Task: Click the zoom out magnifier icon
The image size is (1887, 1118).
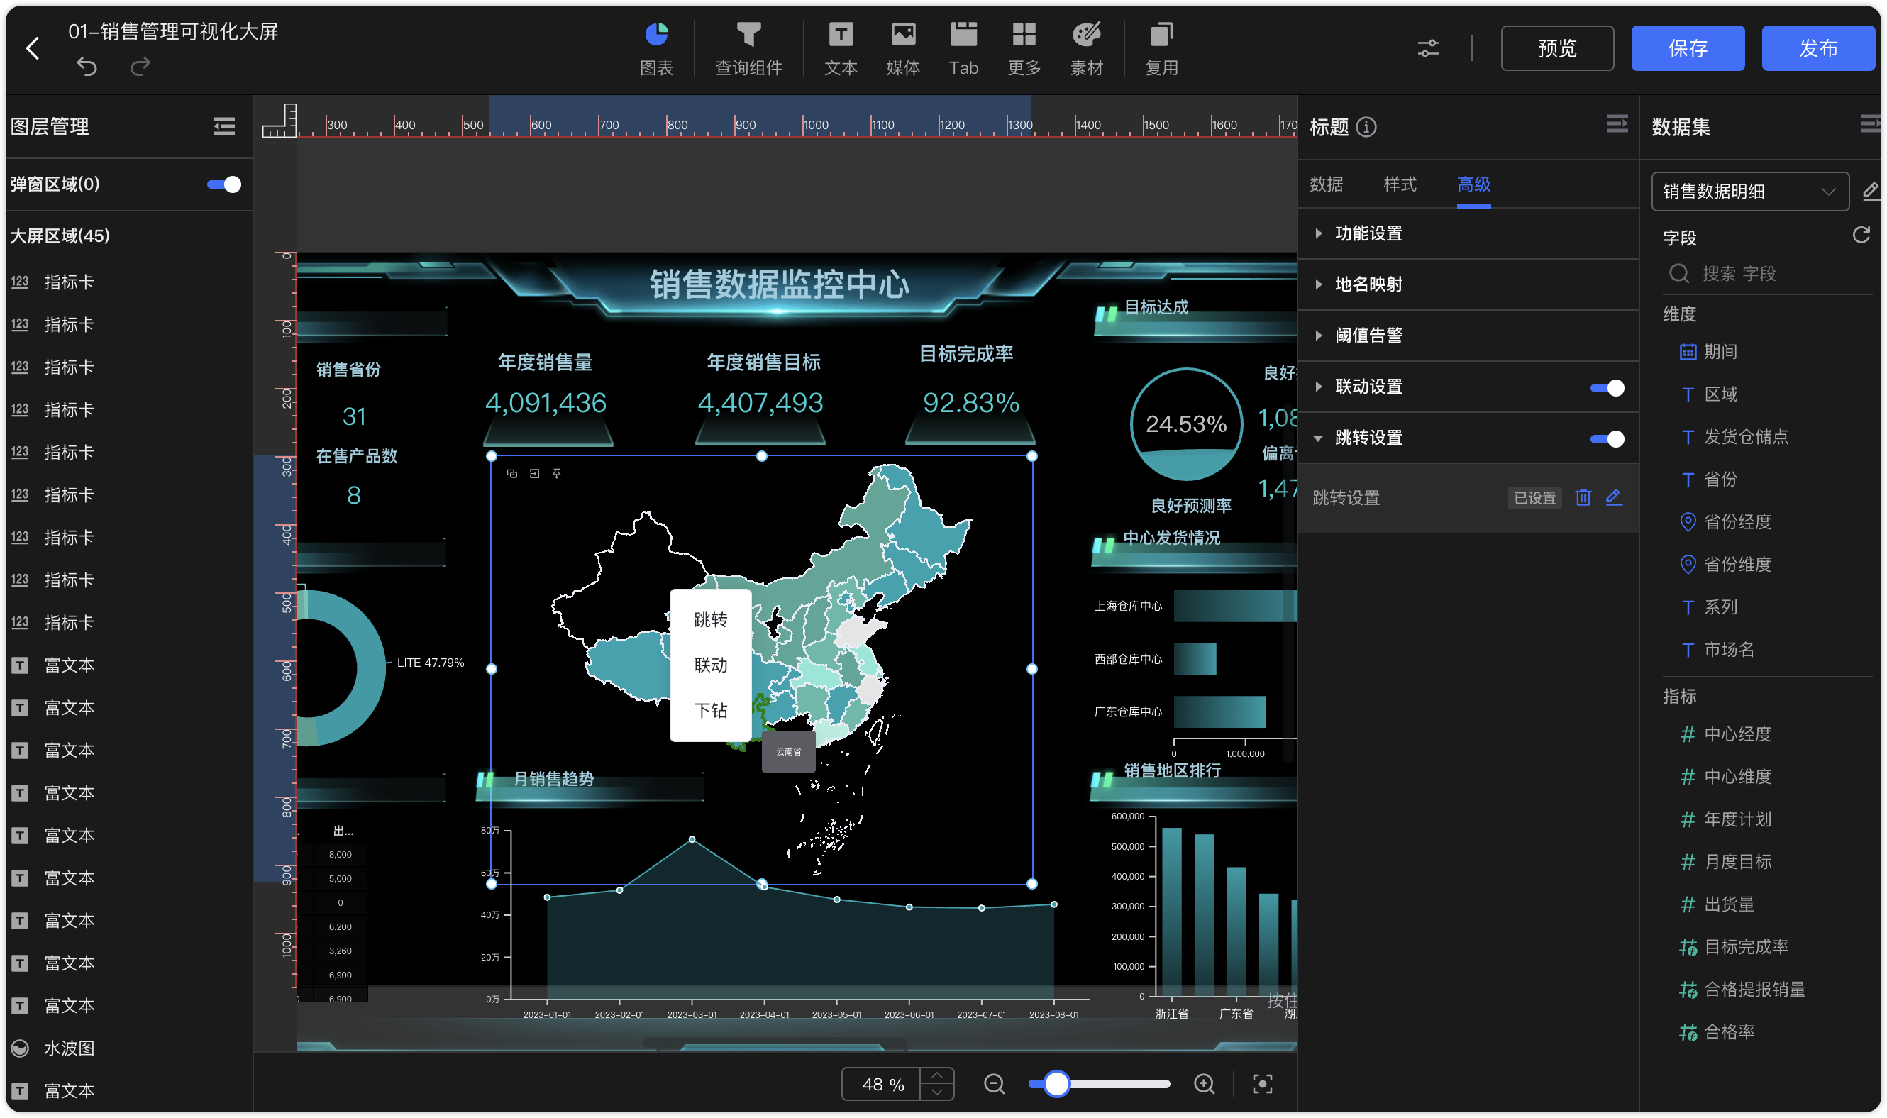Action: pos(995,1084)
